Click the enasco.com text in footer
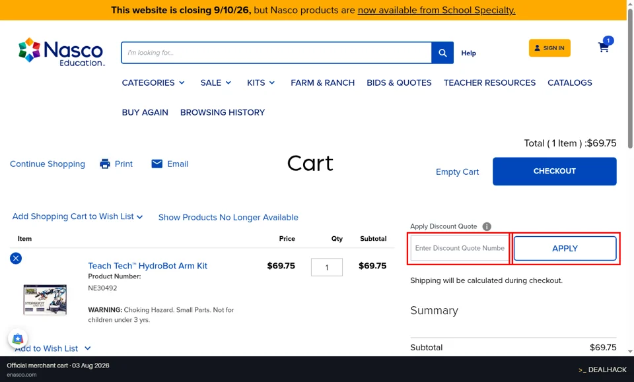 click(21, 375)
